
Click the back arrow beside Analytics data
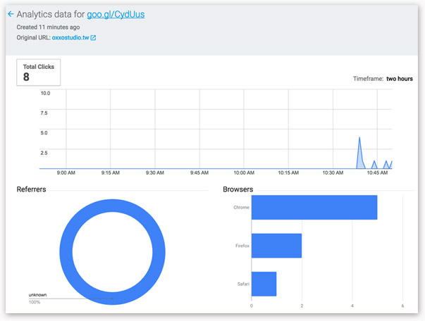click(10, 13)
